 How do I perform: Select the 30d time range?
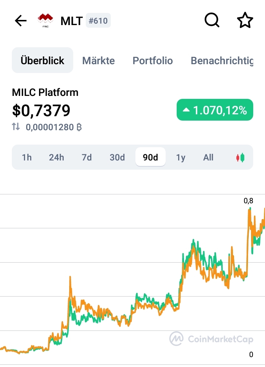[117, 157]
